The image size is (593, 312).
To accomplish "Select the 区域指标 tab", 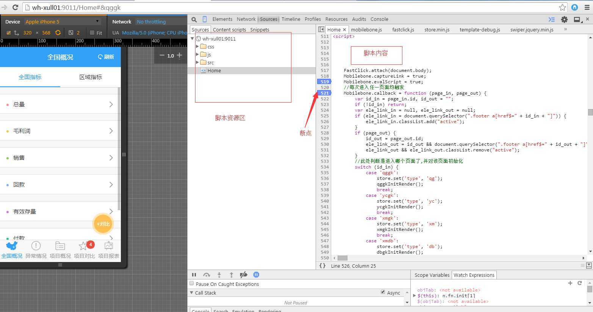I will tap(91, 77).
